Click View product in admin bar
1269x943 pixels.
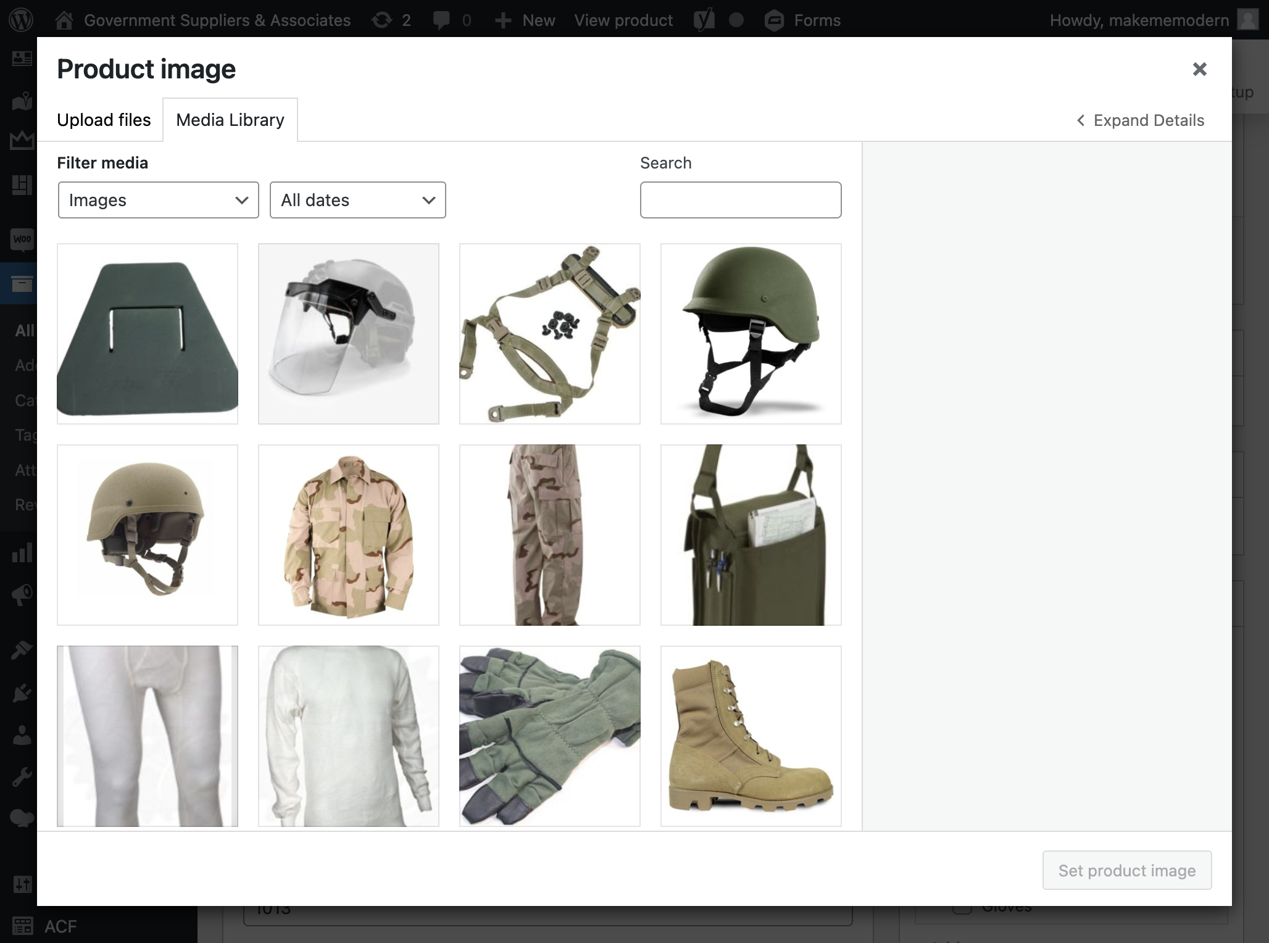pyautogui.click(x=623, y=20)
